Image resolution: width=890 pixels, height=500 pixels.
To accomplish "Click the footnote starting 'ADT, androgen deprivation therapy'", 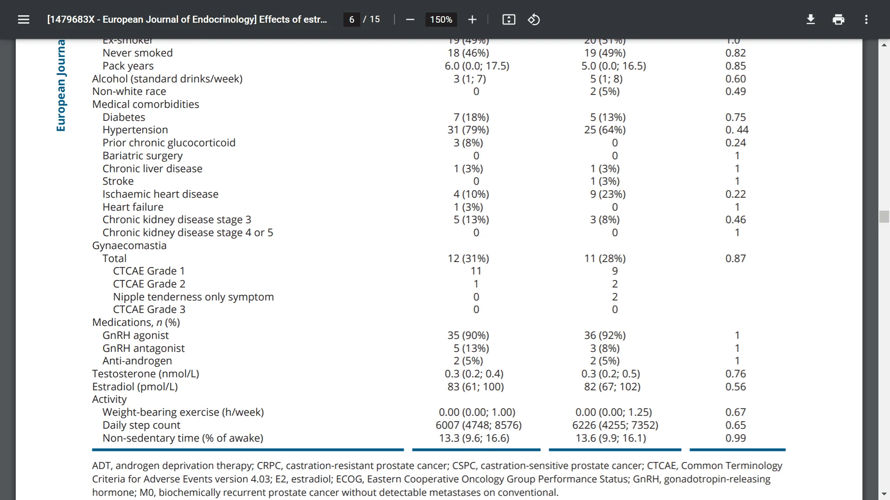I will coord(437,479).
